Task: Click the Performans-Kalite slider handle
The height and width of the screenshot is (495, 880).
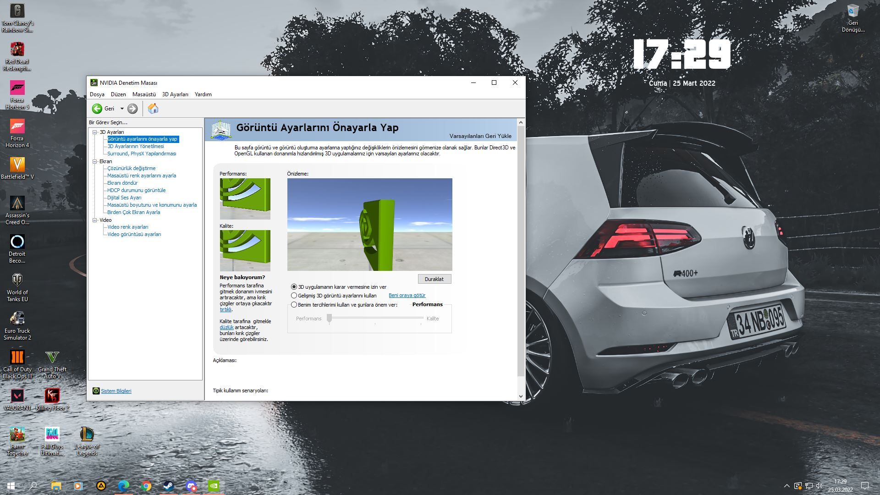Action: [x=329, y=319]
